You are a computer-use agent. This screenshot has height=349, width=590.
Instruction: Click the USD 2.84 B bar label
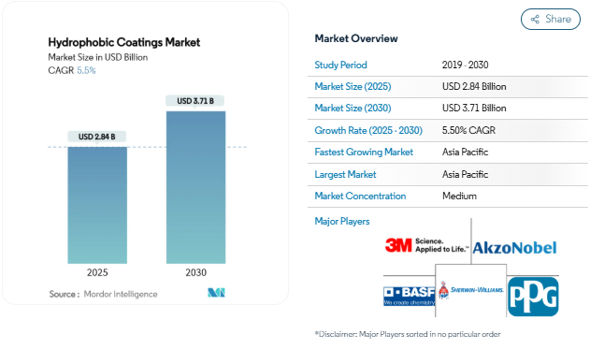96,137
